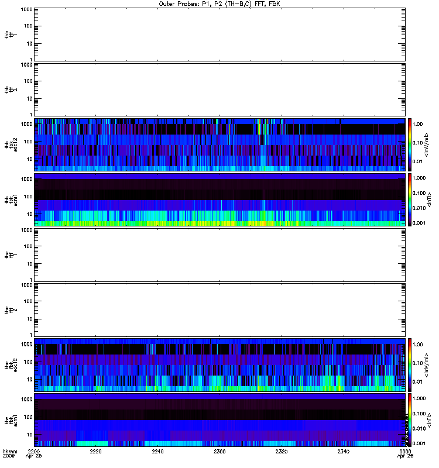Click the 2340 time axis label
The height and width of the screenshot is (468, 439).
[x=344, y=451]
